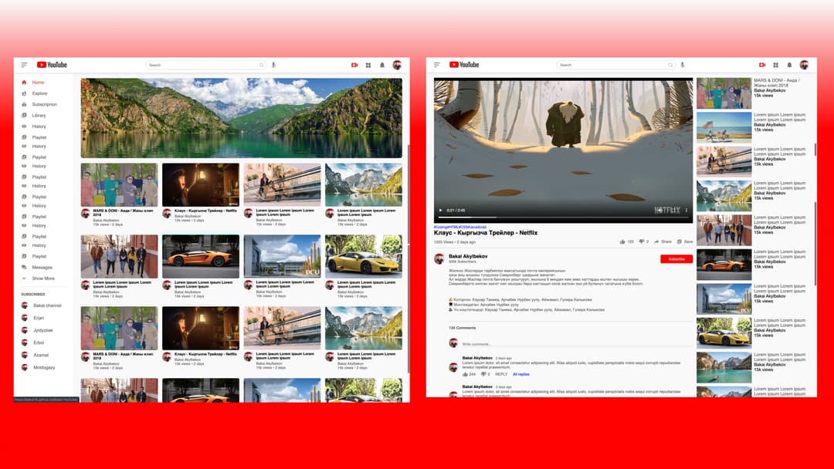834x469 pixels.
Task: Click the Bakai Akylbekov channel name beside Subscribe
Action: coord(468,256)
